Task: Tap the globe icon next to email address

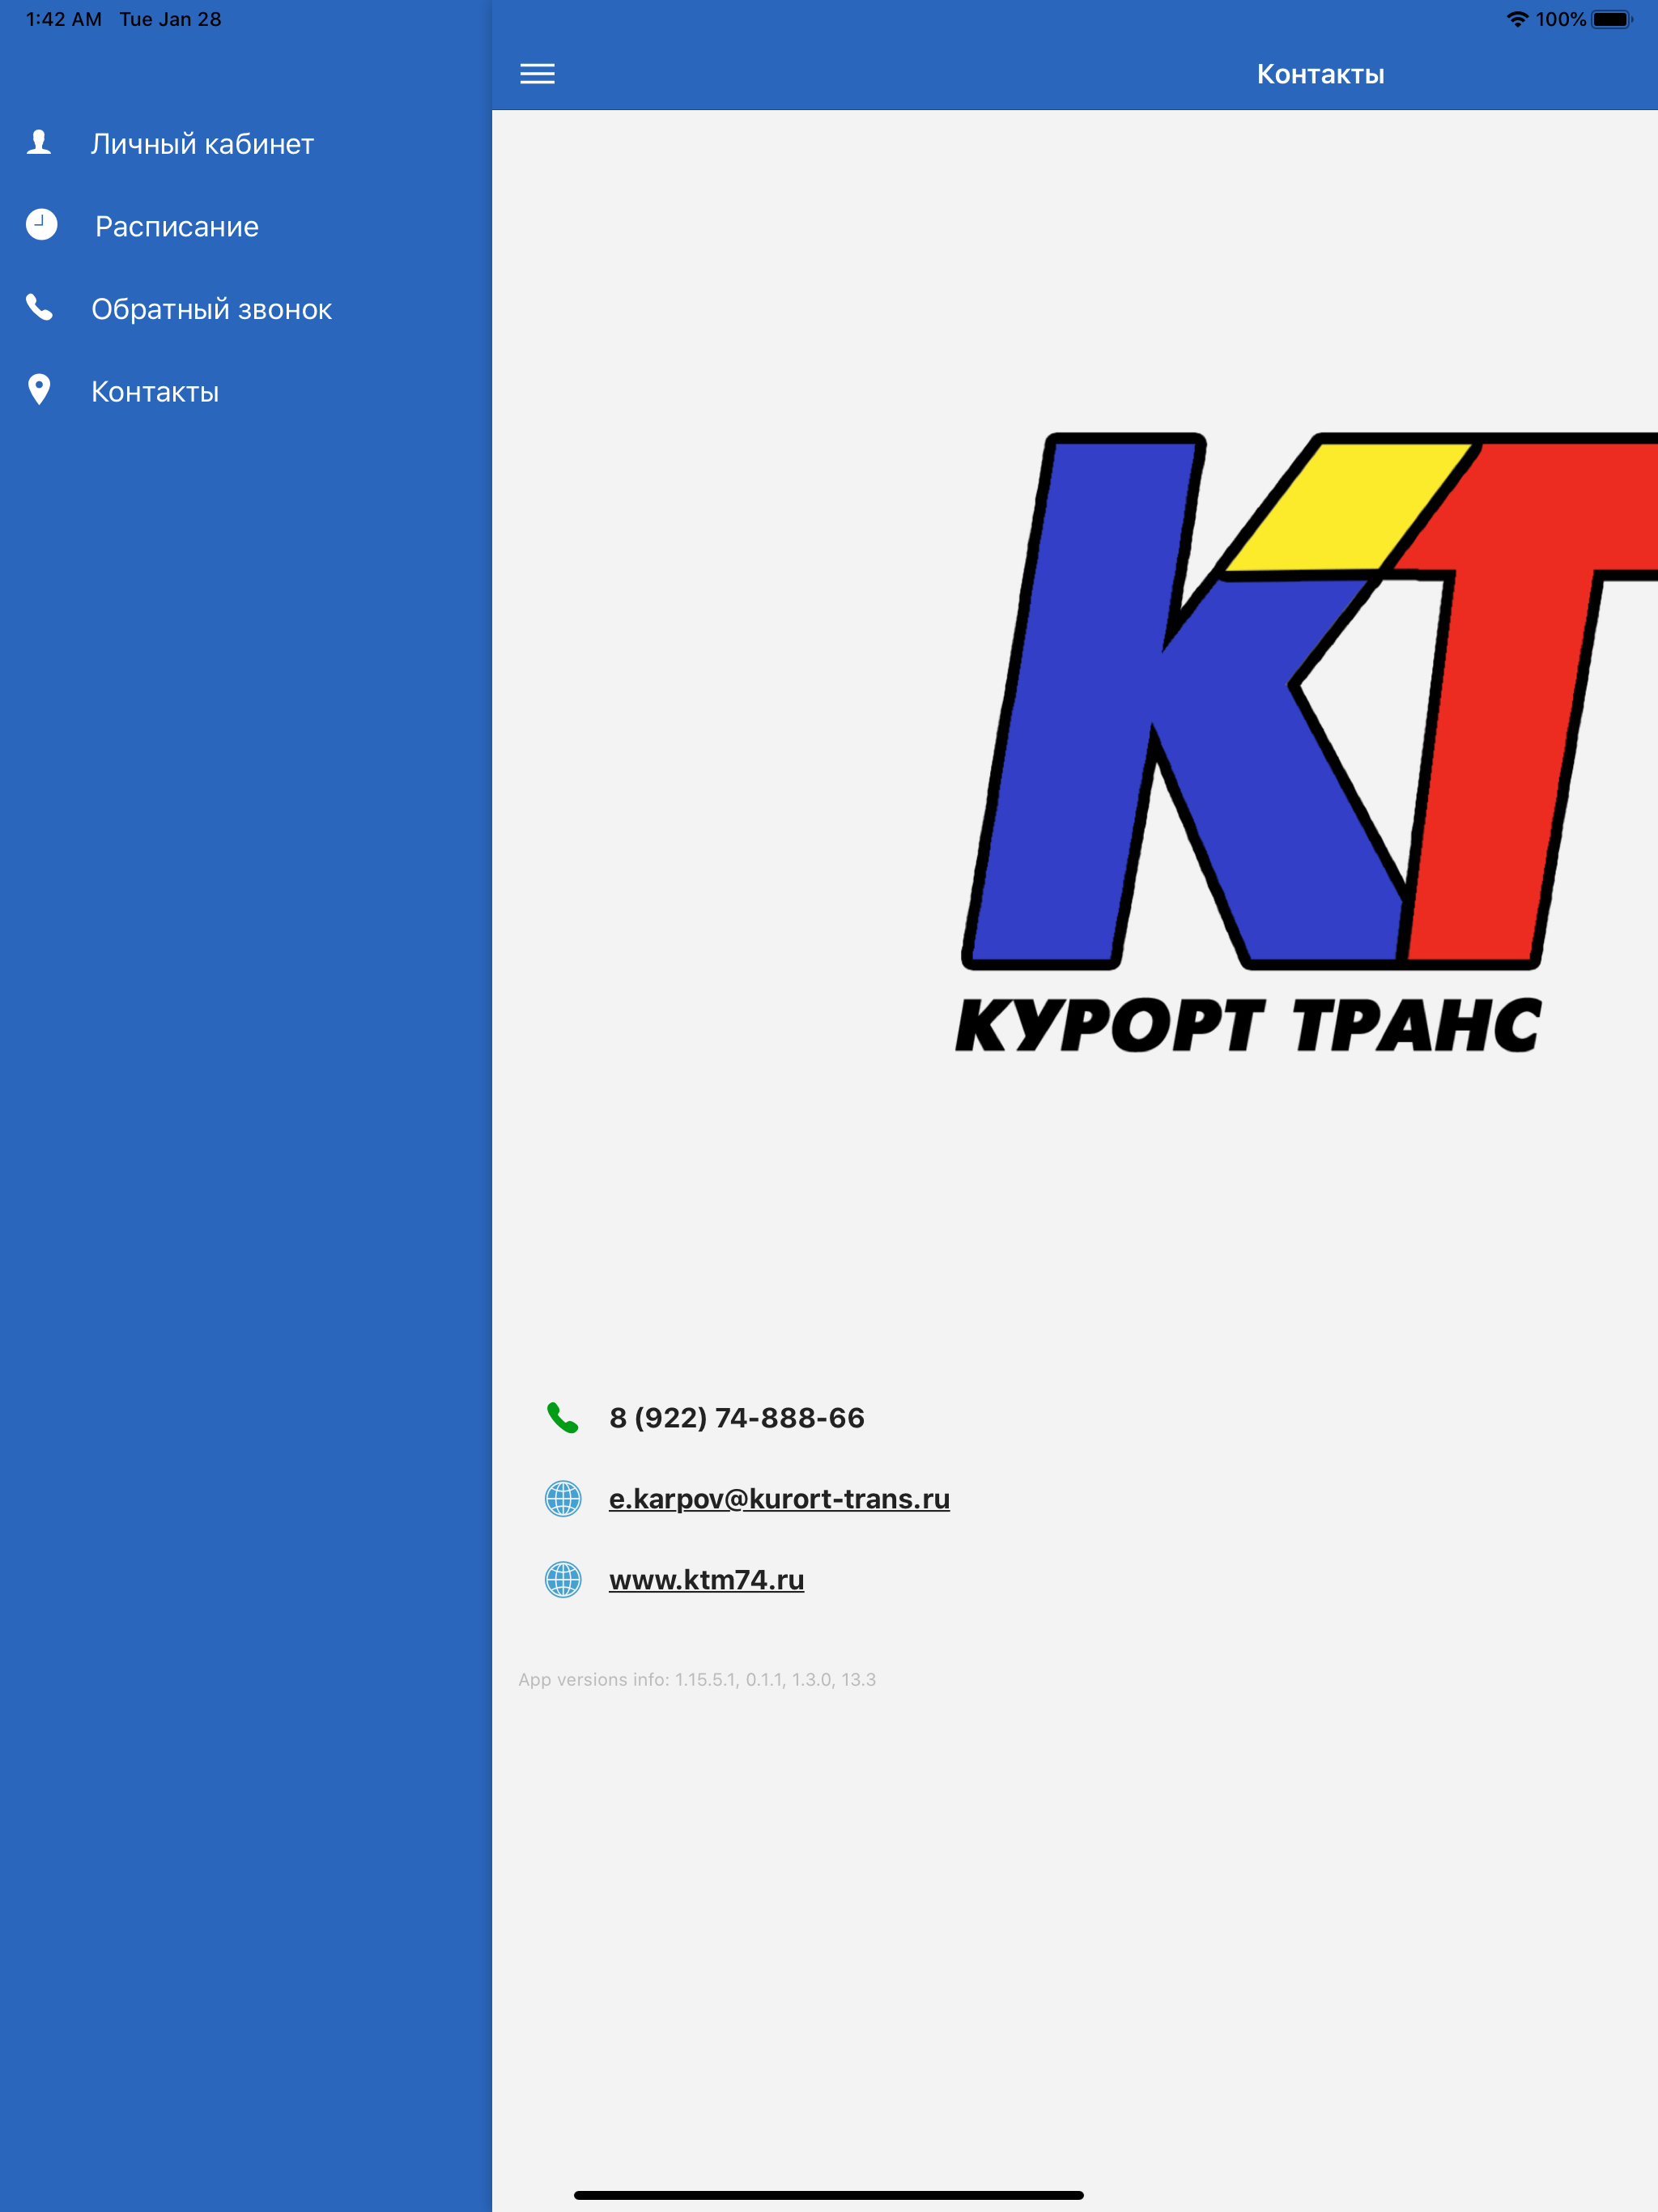Action: [563, 1498]
